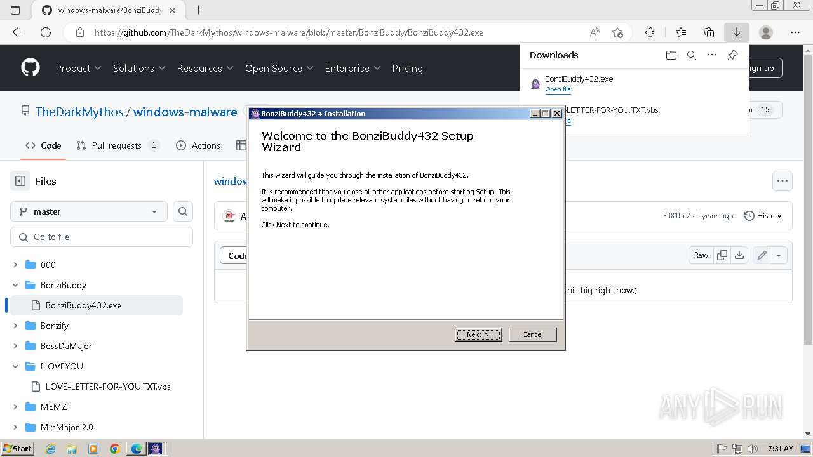
Task: Open Internet Explorer from taskbar
Action: point(50,449)
